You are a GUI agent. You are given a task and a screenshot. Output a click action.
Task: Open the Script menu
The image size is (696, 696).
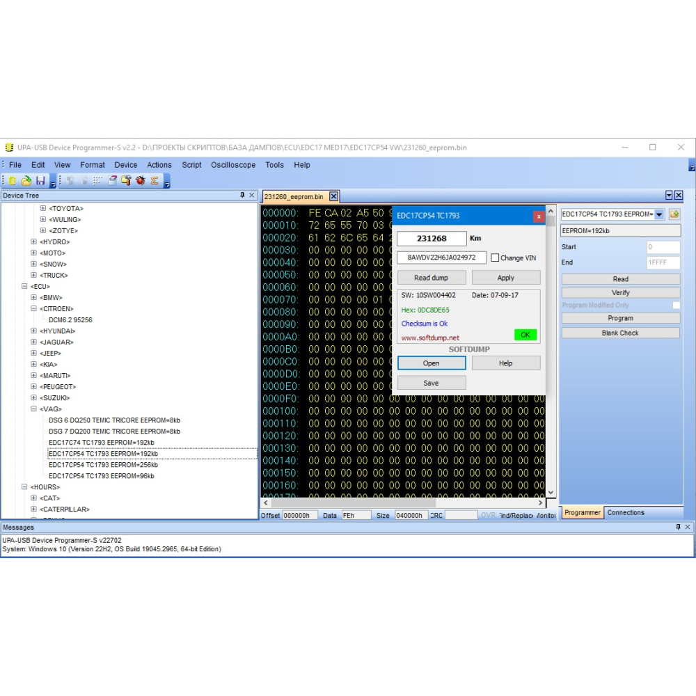click(x=191, y=165)
